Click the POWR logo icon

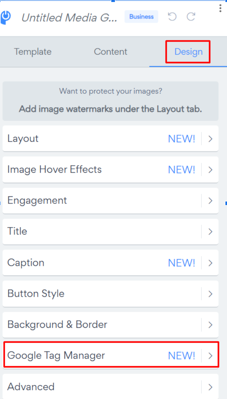(6, 18)
